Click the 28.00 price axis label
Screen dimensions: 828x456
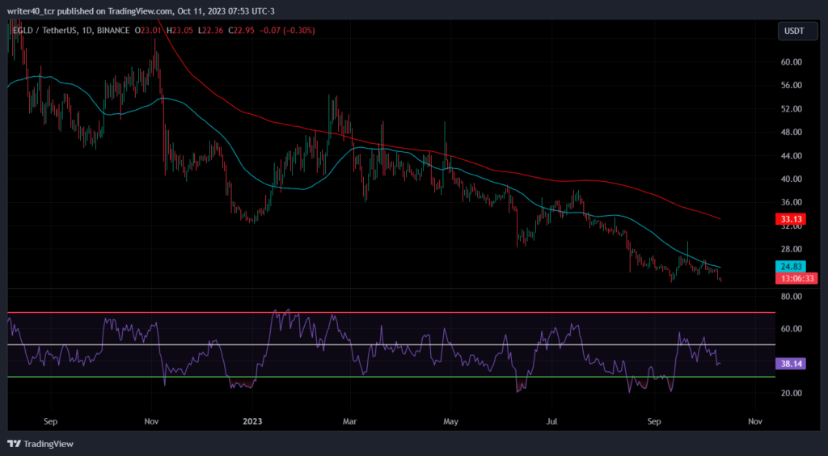tap(791, 249)
